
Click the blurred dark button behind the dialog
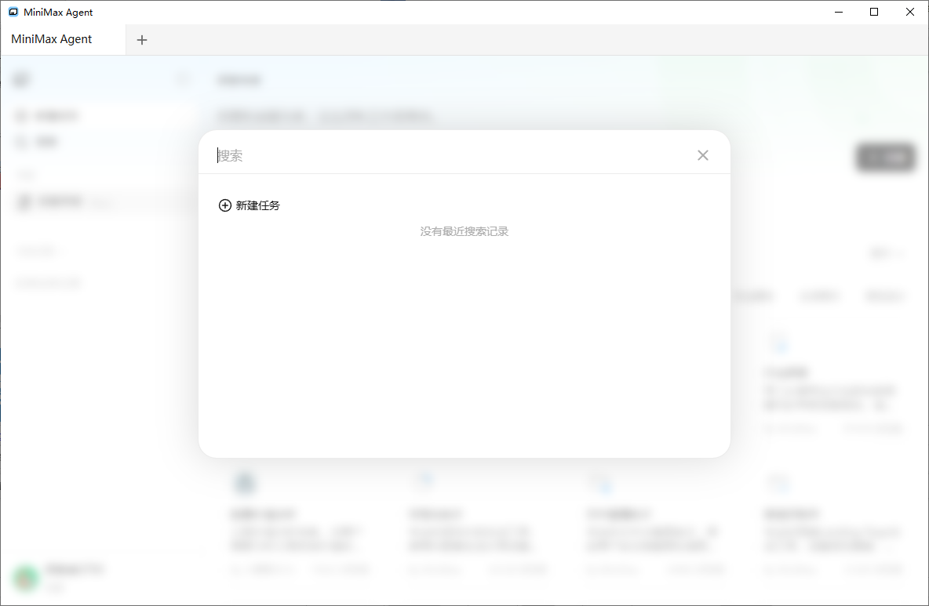[x=885, y=158]
